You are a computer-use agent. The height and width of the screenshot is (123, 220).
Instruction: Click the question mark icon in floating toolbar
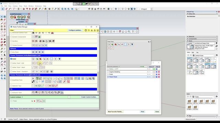pyautogui.click(x=133, y=32)
